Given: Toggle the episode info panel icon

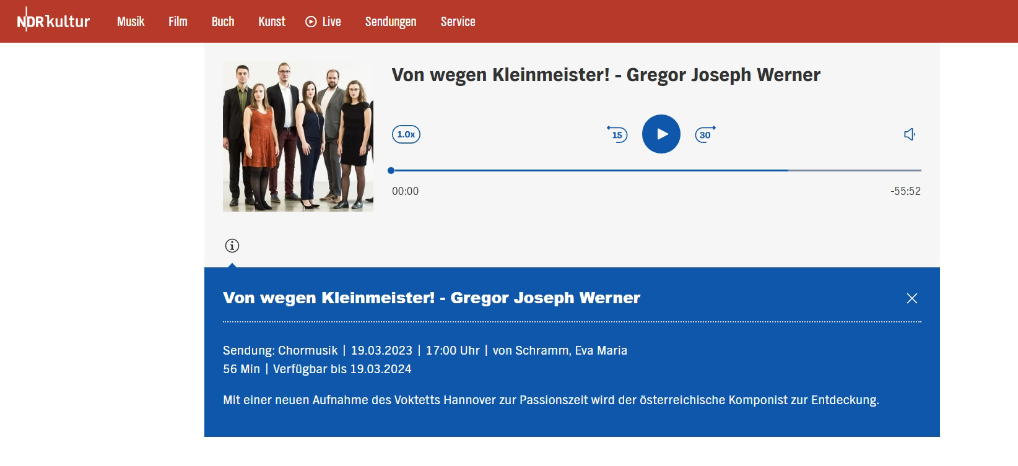Looking at the screenshot, I should [x=232, y=246].
